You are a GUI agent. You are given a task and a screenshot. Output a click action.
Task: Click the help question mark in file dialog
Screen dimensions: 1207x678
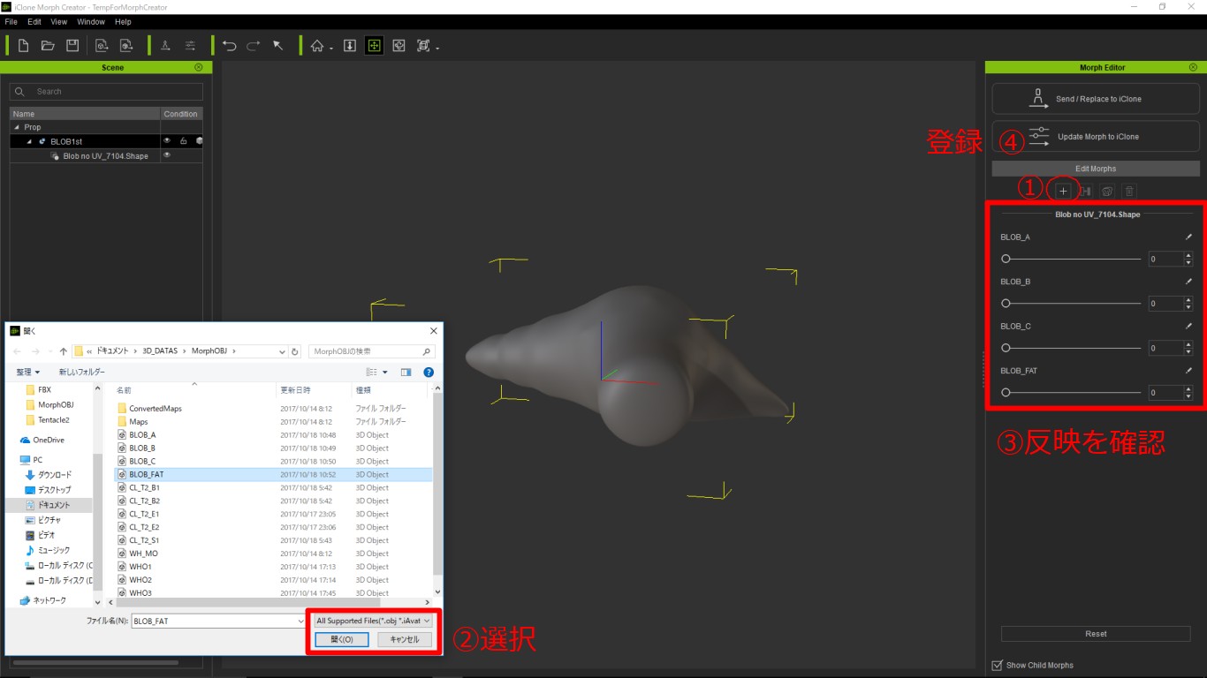(429, 373)
